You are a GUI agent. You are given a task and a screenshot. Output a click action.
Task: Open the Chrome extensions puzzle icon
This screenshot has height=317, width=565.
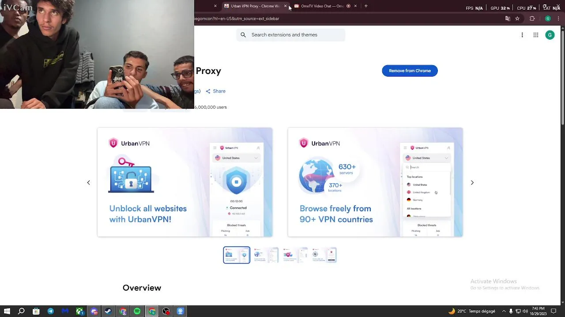pos(532,18)
